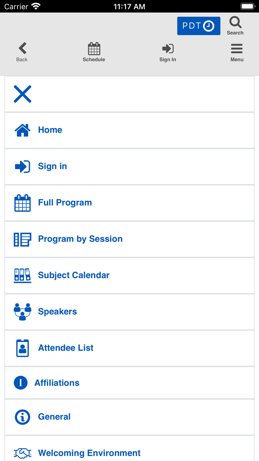
Task: Open Program by Session
Action: (80, 239)
